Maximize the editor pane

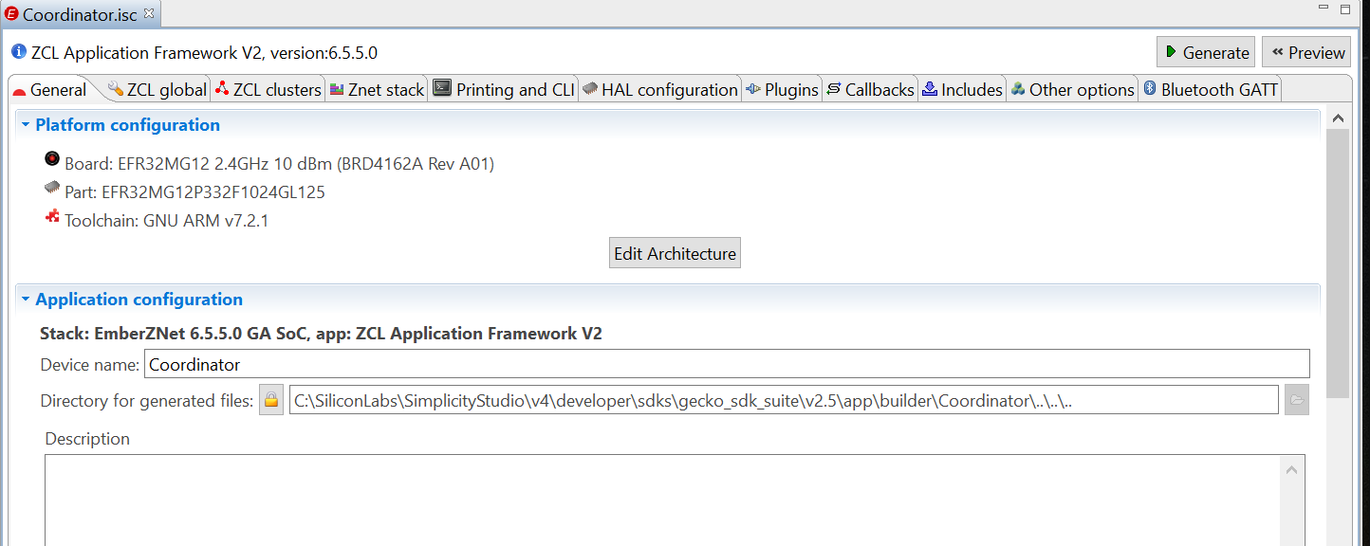[1345, 9]
